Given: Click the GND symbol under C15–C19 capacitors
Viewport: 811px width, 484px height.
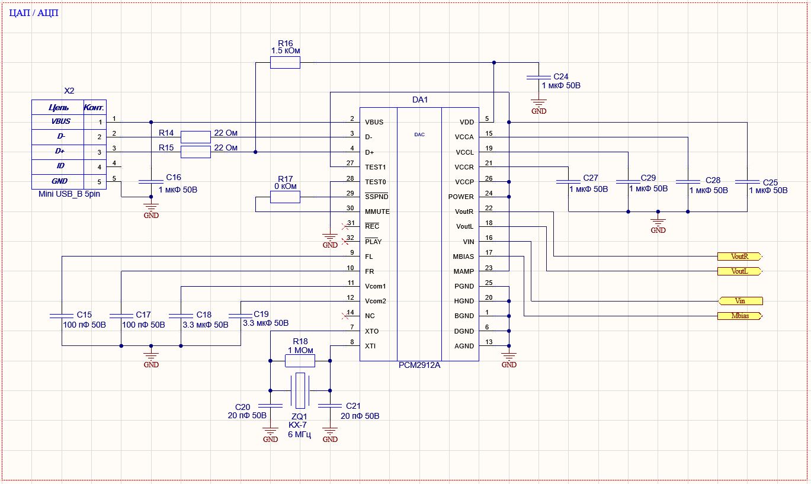Looking at the screenshot, I should [x=151, y=360].
